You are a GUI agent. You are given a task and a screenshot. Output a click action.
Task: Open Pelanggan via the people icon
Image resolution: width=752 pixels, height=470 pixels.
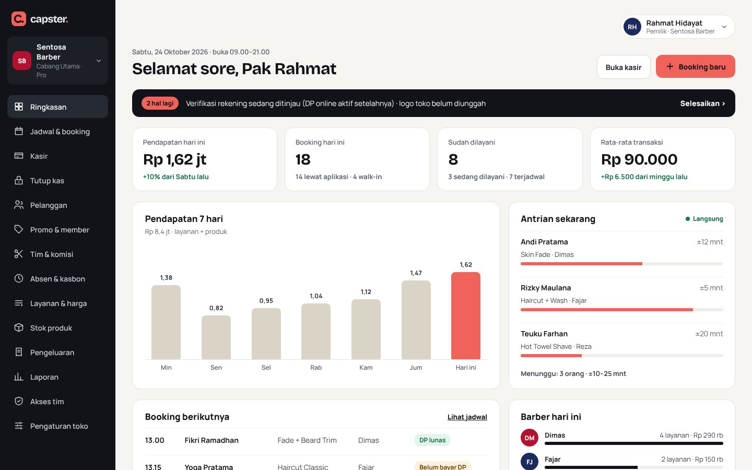[x=19, y=205]
